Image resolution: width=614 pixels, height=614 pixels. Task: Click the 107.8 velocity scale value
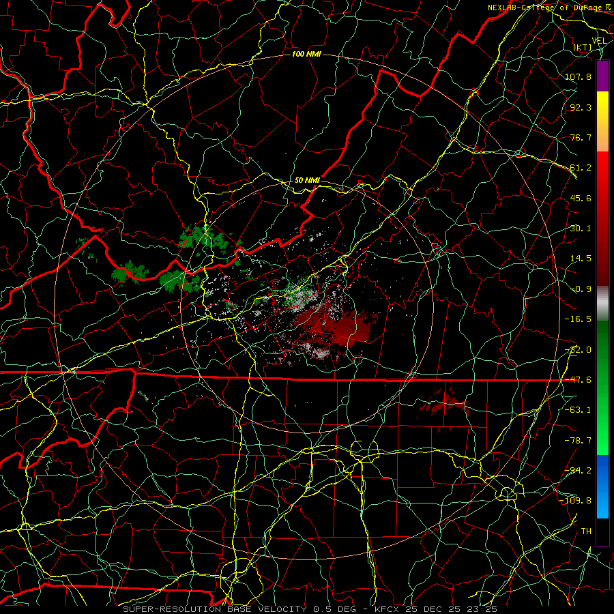tap(578, 76)
